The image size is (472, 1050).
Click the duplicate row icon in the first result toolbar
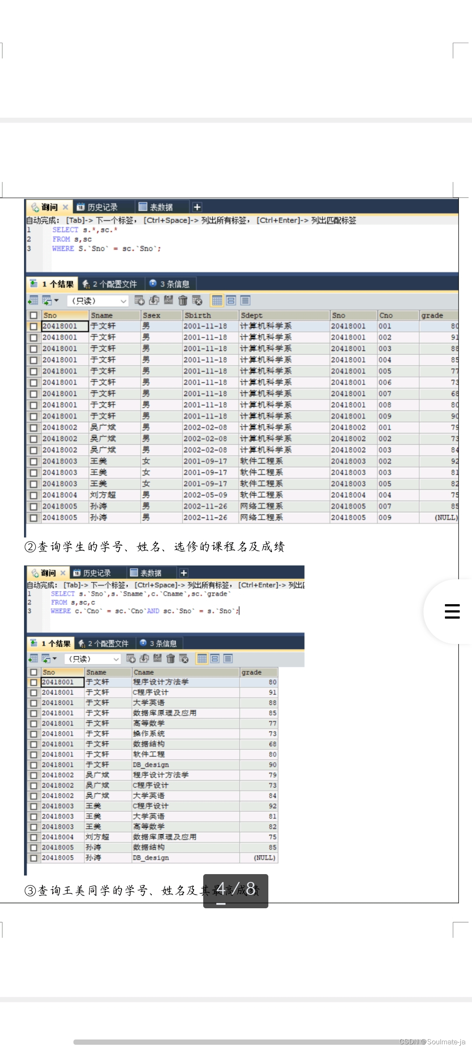coord(154,300)
